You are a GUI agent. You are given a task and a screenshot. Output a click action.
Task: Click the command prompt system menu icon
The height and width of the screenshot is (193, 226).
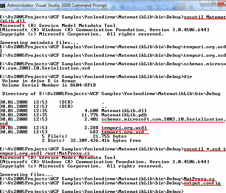click(x=3, y=5)
